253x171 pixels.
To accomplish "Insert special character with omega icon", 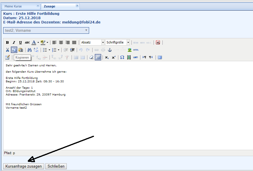I will point(122,57).
